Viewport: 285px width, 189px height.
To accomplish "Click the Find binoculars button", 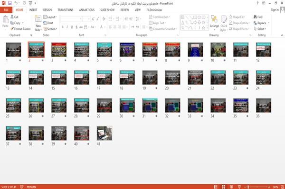I will click(258, 17).
